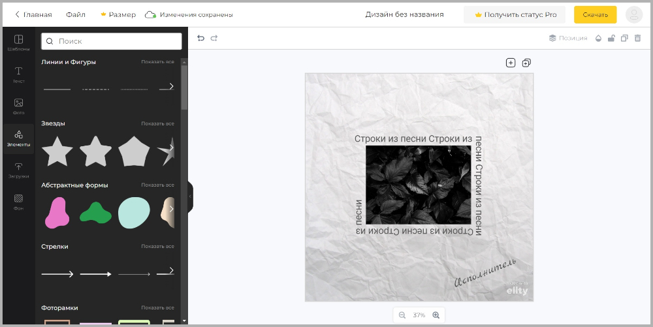Insert the open-head arrow
Image resolution: width=653 pixels, height=327 pixels.
[57, 274]
